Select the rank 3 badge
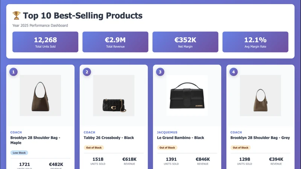 pyautogui.click(x=160, y=72)
